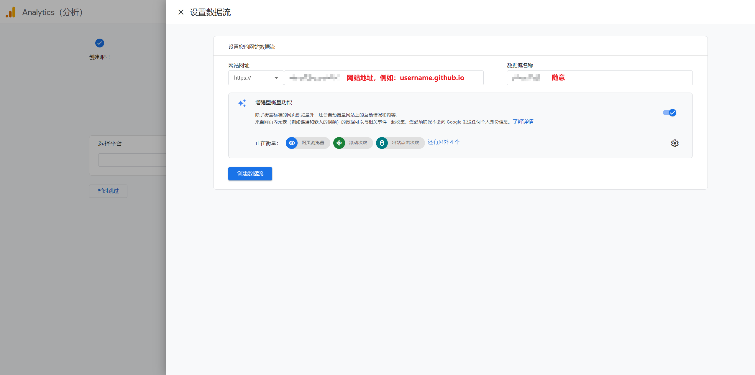
Task: Close the 设置数据流 panel with X
Action: tap(181, 12)
